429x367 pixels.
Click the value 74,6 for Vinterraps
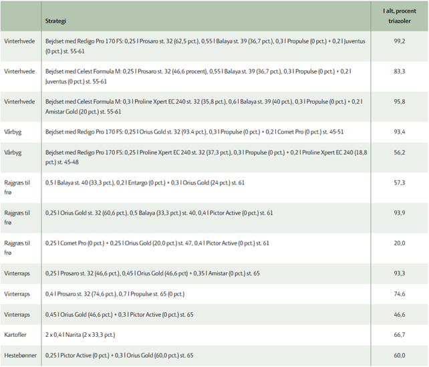click(x=400, y=294)
